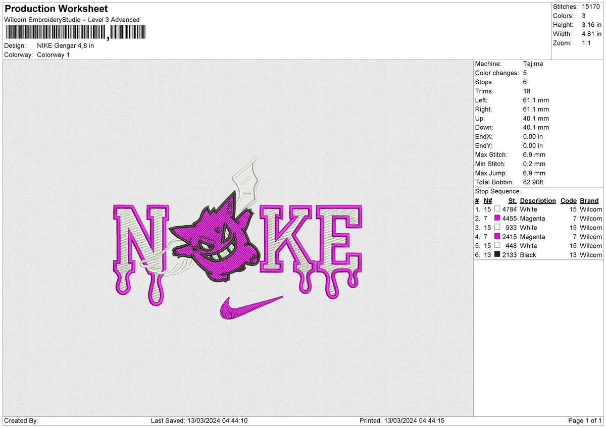The image size is (606, 428).
Task: Click the "Created By:" footer label
Action: [21, 421]
